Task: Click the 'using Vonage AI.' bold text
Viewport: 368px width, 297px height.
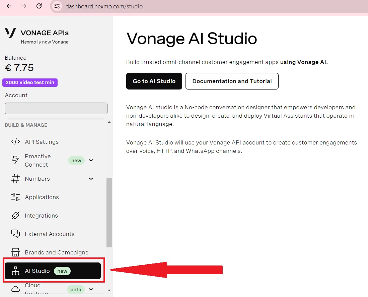Action: click(304, 62)
